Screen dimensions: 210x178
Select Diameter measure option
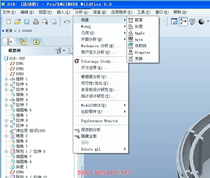click(143, 52)
